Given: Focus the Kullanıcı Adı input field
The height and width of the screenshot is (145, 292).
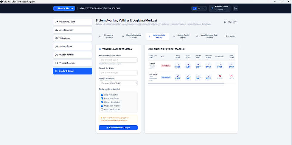Looking at the screenshot, I should point(118,60).
